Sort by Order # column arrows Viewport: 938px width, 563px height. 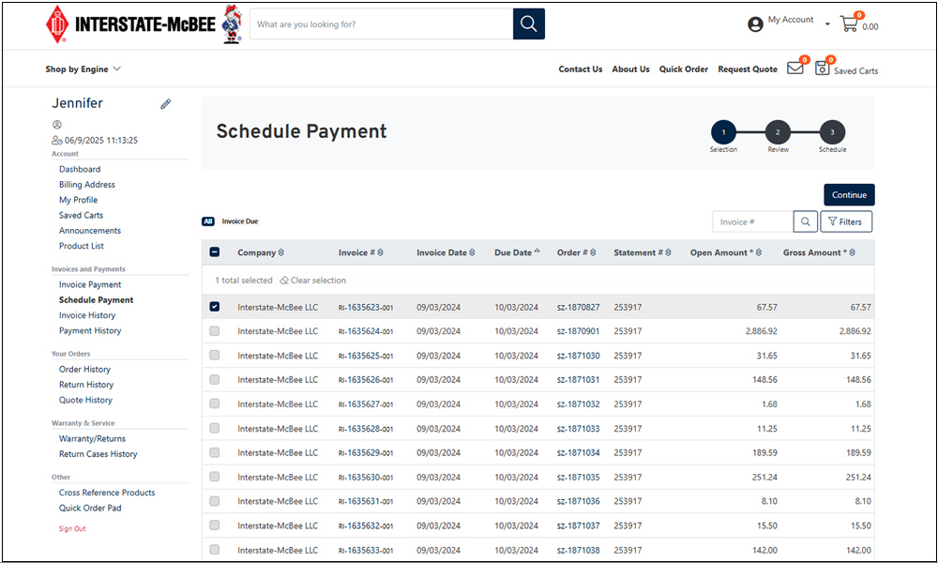[593, 252]
